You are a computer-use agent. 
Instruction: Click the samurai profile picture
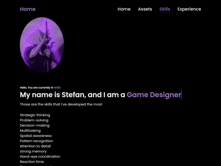42,45
